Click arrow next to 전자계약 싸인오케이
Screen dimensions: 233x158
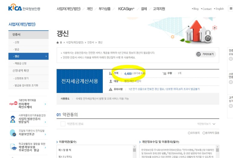45,104
